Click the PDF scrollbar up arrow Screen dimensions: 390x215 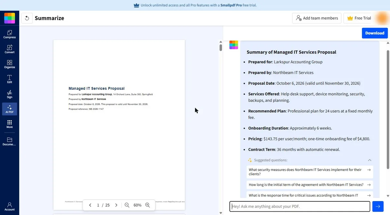tap(221, 42)
